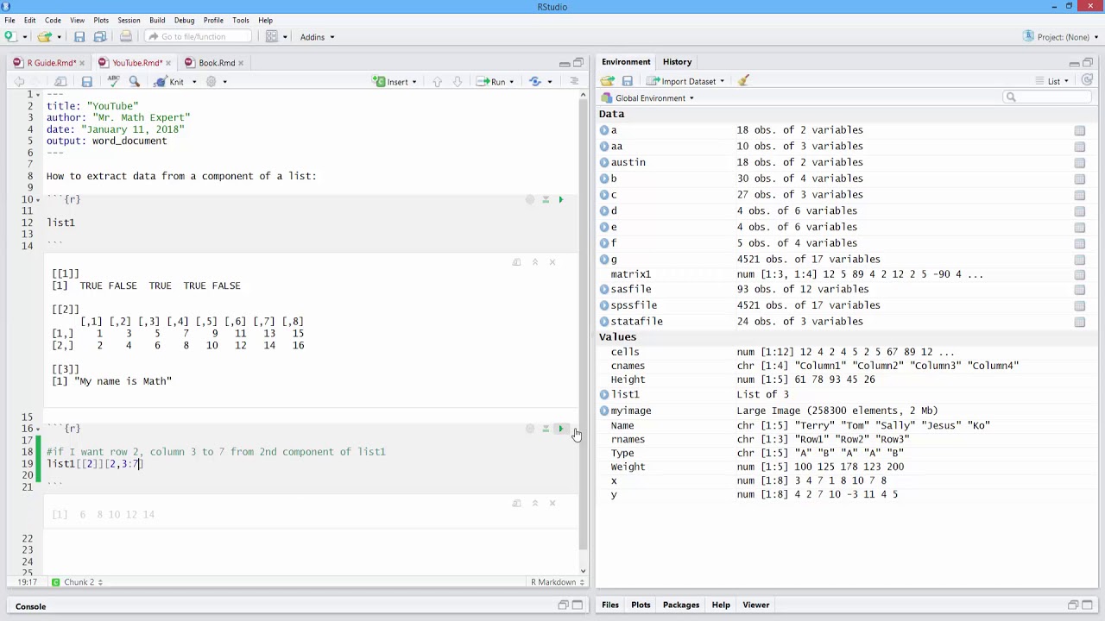Switch to the History tab
This screenshot has height=621, width=1105.
677,62
